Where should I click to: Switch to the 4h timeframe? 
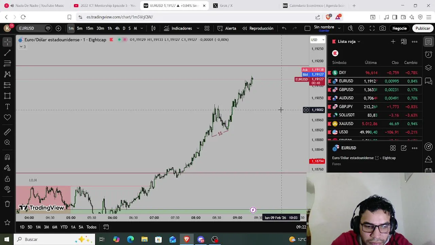[117, 28]
